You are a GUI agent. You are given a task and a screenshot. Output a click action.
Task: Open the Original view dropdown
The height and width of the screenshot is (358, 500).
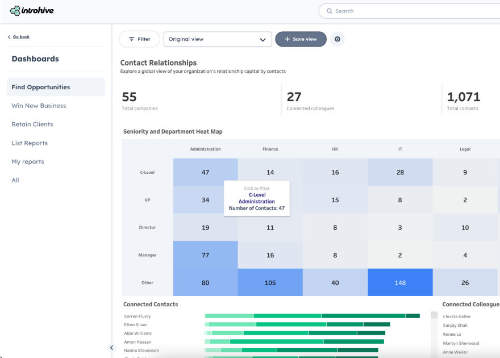[218, 39]
